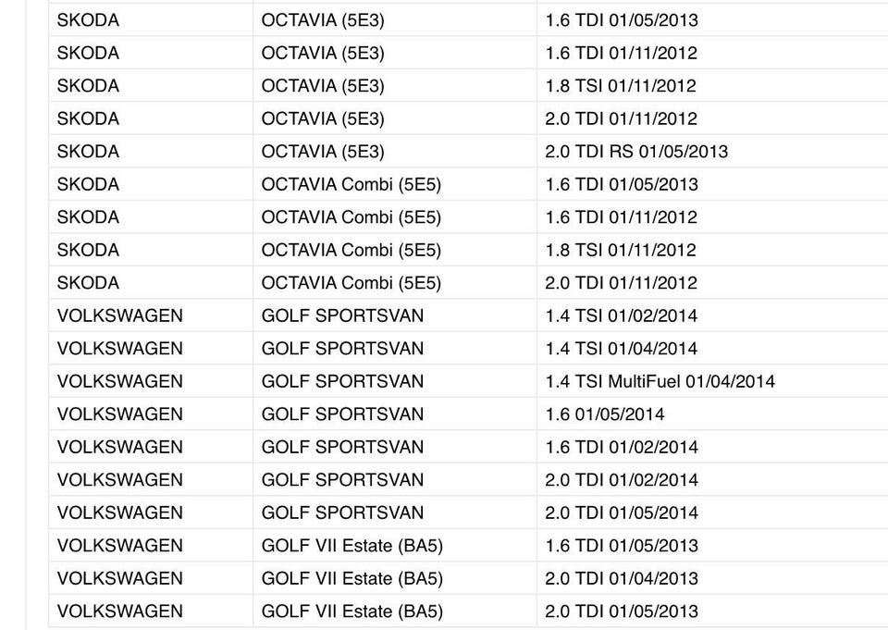
Task: Select the first VOLKSWAGEN make cell
Action: (x=151, y=315)
